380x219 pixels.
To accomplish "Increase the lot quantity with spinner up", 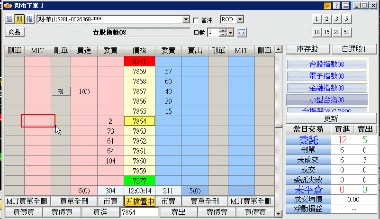I will tap(230, 30).
